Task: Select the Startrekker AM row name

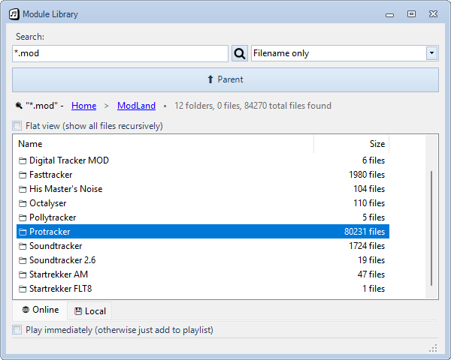Action: (x=59, y=274)
